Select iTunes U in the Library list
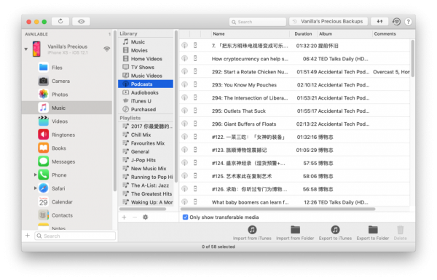The image size is (437, 280). point(146,101)
